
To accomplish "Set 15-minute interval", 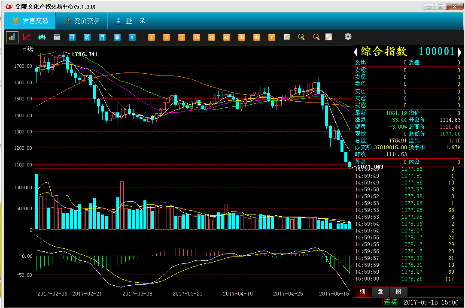I will (x=197, y=37).
